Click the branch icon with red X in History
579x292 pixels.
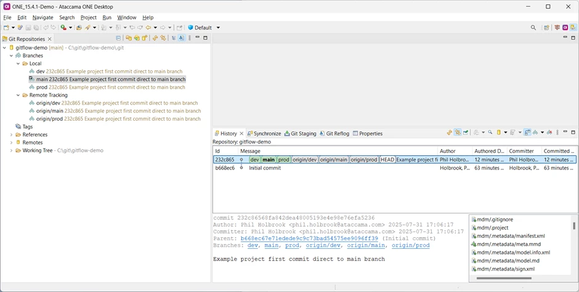(x=549, y=132)
